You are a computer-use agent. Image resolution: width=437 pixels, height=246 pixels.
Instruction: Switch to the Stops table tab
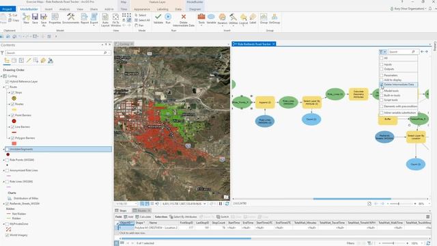[x=121, y=210]
